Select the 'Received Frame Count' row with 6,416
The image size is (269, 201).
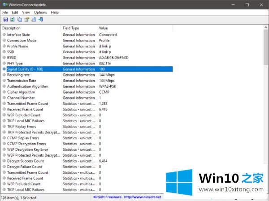coord(87,109)
